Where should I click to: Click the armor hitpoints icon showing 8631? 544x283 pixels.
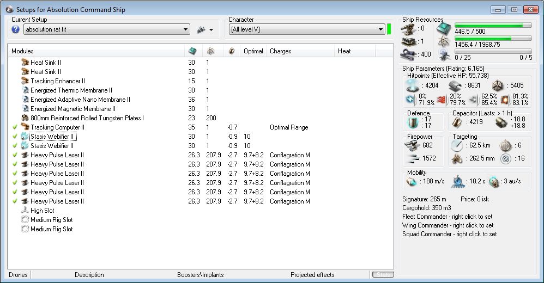(455, 86)
